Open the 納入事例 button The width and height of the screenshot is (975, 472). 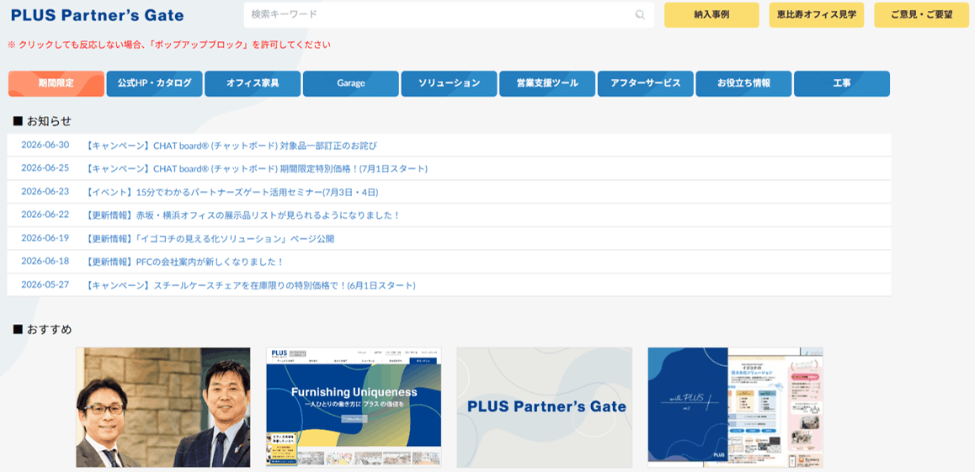point(711,15)
